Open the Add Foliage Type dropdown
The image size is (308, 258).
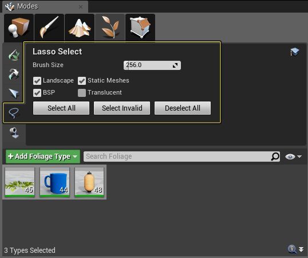click(43, 157)
